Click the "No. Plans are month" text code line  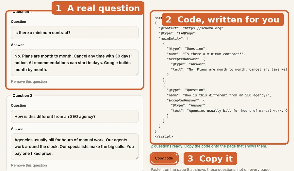229,69
